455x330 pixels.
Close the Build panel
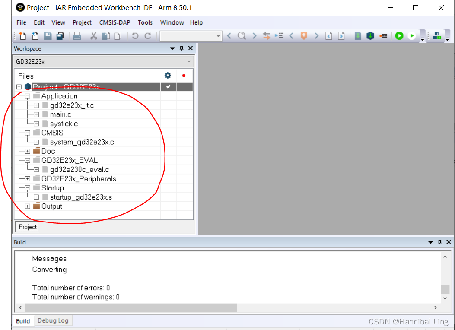[449, 242]
